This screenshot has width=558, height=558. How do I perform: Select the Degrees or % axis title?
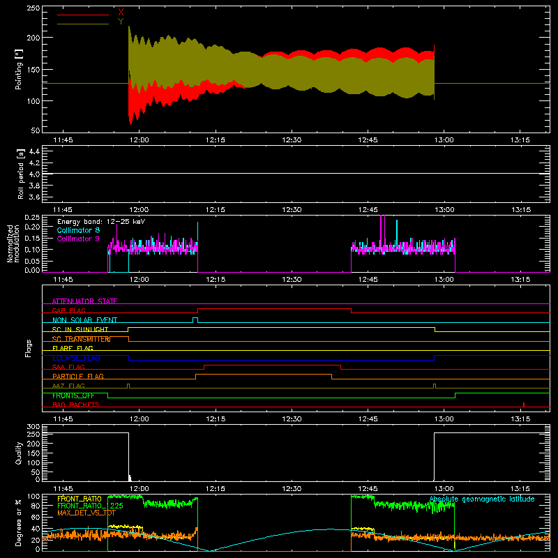click(x=19, y=522)
